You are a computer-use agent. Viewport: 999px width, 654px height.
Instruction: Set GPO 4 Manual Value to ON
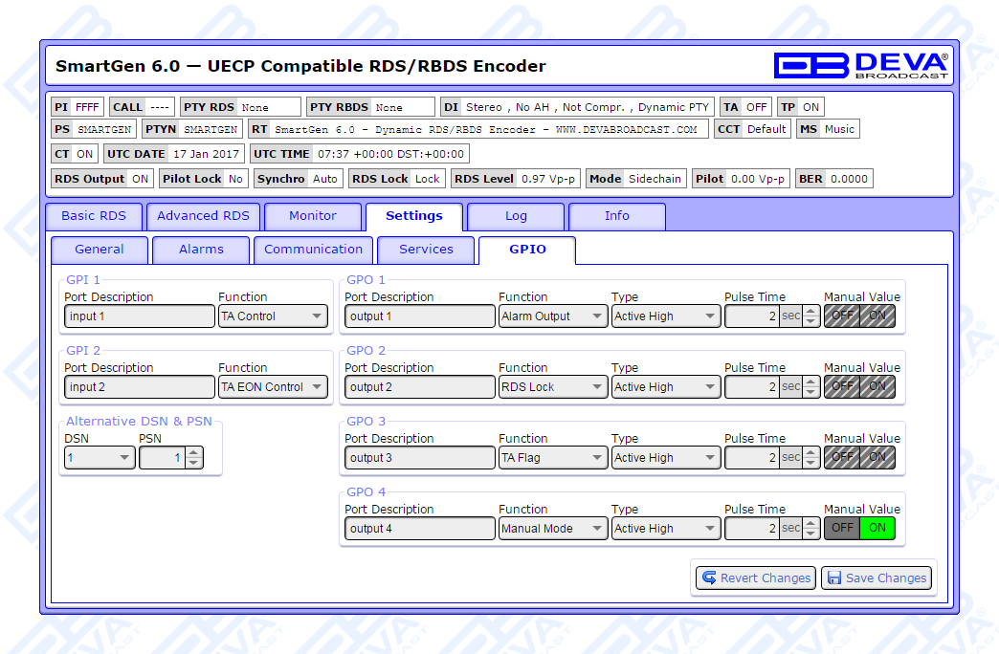click(x=877, y=528)
